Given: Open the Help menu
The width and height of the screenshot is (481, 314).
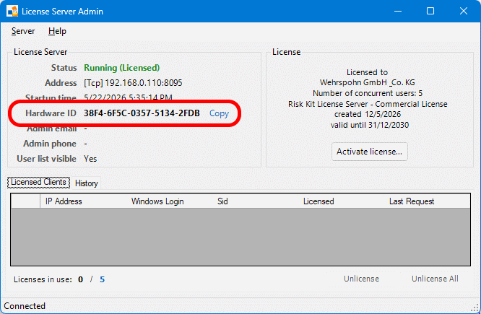Looking at the screenshot, I should point(57,31).
